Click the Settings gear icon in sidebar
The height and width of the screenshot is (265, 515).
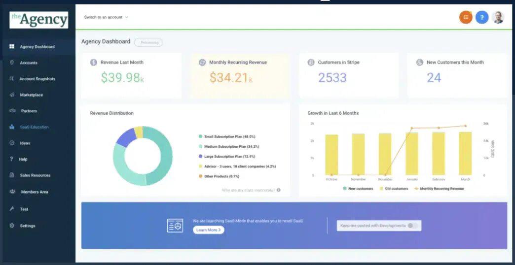click(12, 226)
